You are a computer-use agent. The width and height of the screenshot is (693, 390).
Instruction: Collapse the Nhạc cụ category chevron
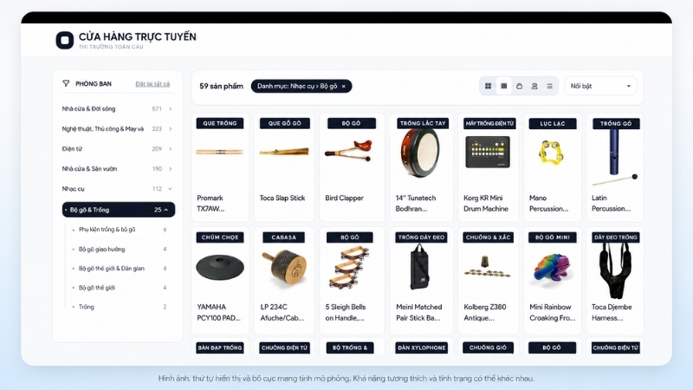(170, 189)
